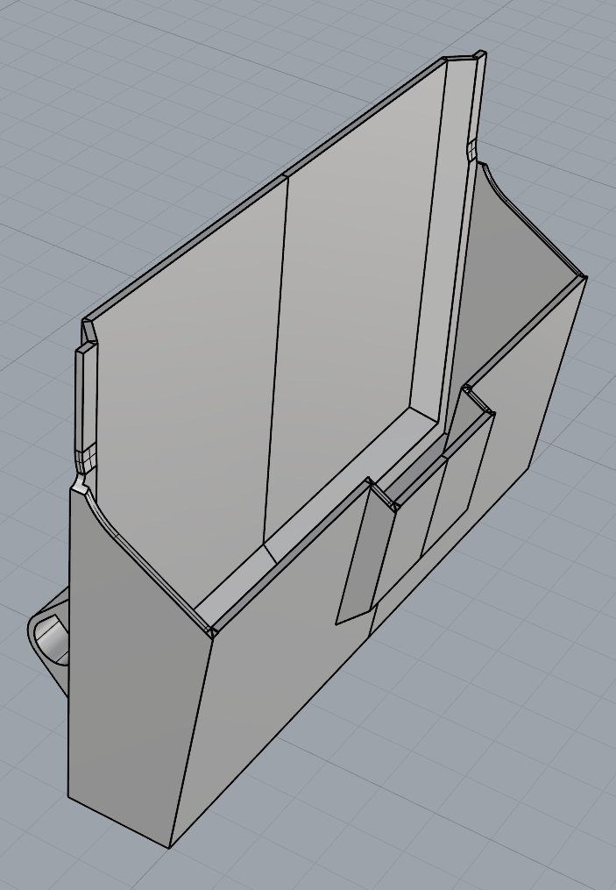Viewport: 616px width, 890px height.
Task: Click the cylindrical mounting loop at lower left
Action: pos(51,637)
